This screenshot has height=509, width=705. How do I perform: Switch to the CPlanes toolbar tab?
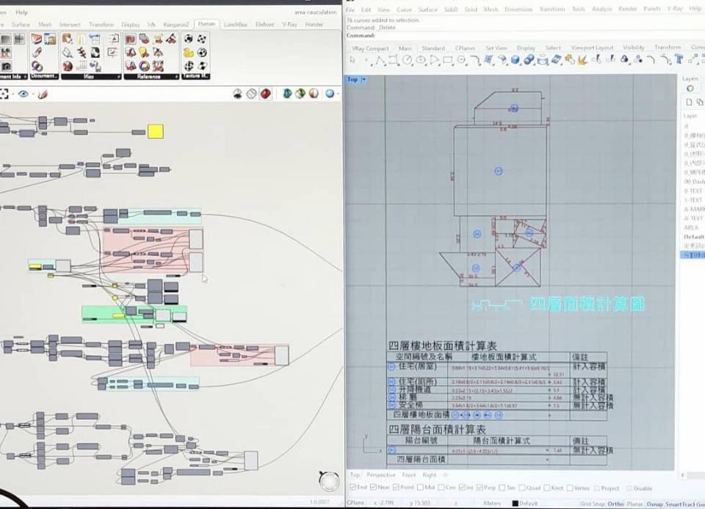tap(465, 48)
